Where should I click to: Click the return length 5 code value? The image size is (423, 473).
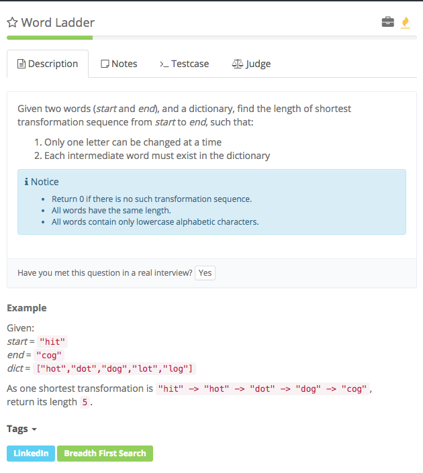85,403
